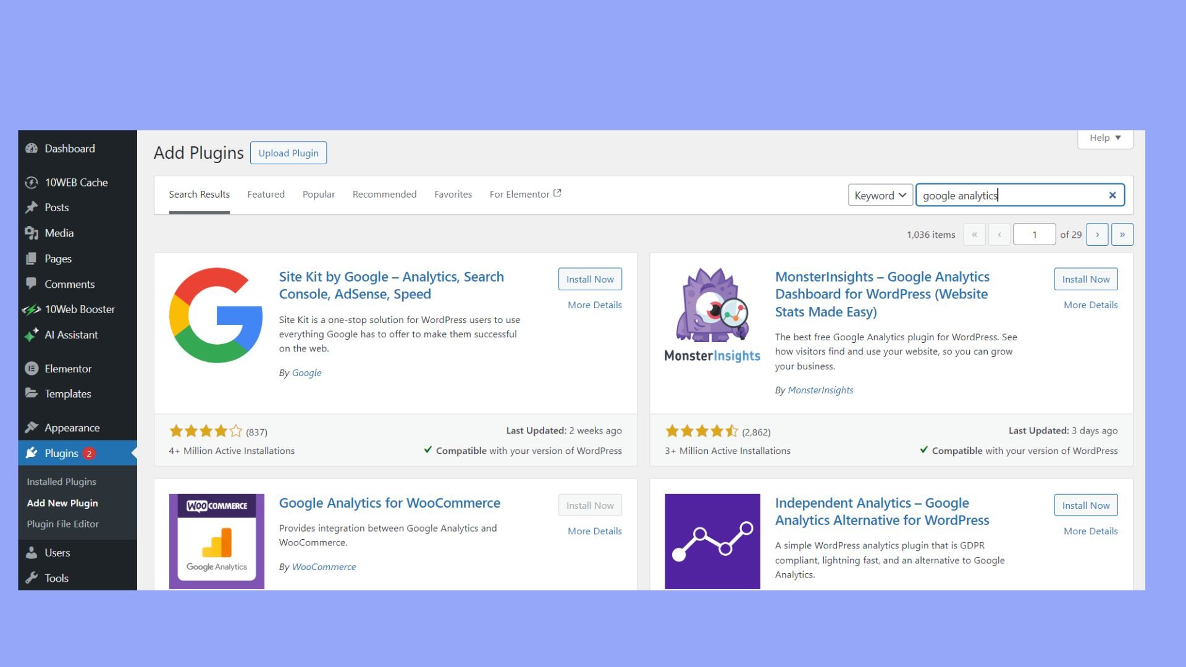Install Site Kit by Google plugin

[x=589, y=279]
